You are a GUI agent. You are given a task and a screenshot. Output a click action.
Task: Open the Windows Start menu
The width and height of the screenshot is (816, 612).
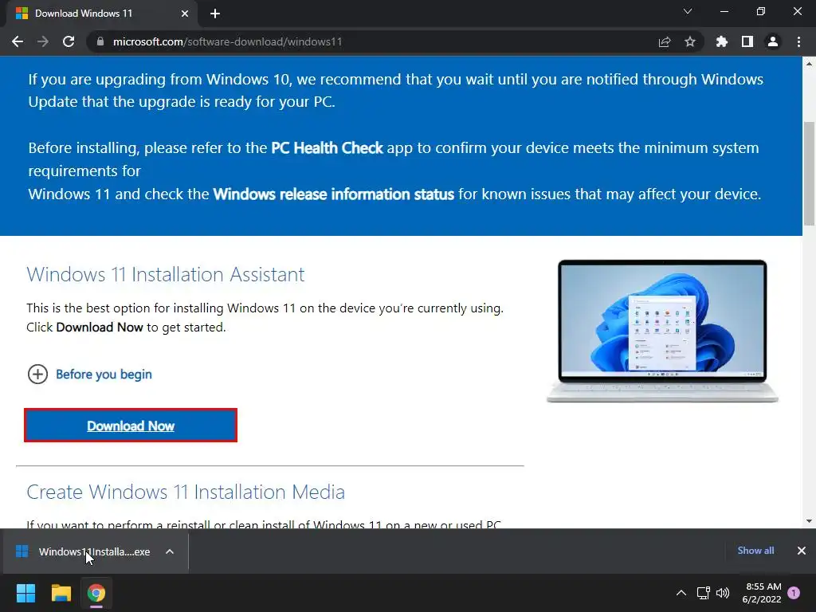tap(25, 593)
